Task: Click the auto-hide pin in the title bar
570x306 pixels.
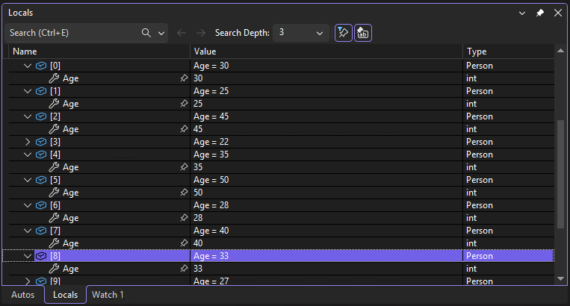Action: pyautogui.click(x=540, y=13)
